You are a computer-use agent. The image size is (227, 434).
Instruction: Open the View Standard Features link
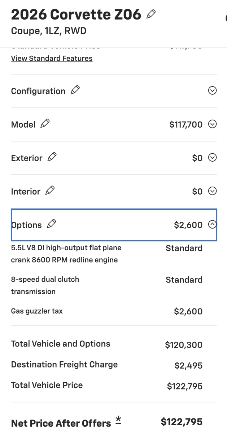52,59
